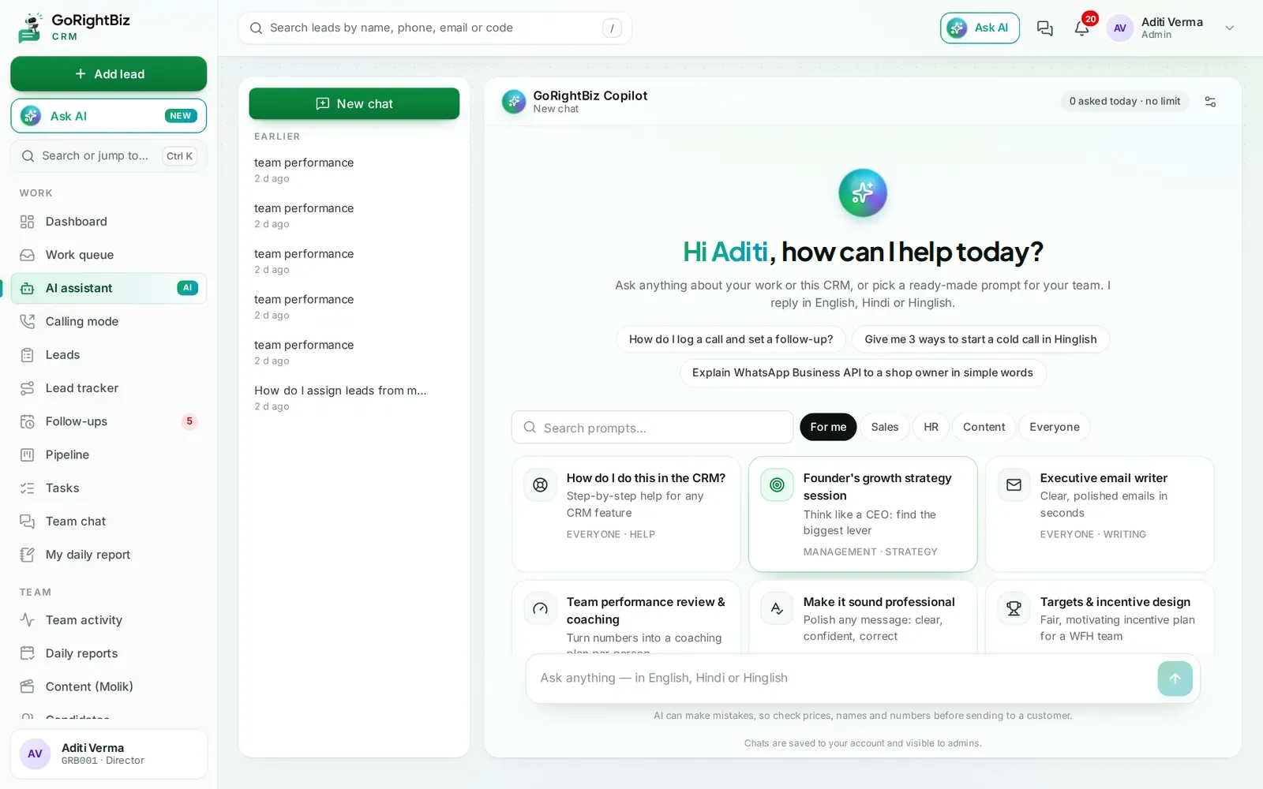Go to Work queue in sidebar

[109, 255]
